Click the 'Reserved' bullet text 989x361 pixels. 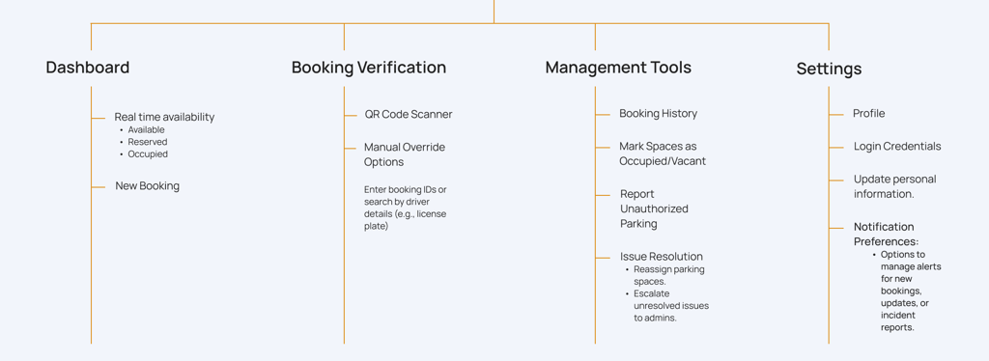click(148, 142)
